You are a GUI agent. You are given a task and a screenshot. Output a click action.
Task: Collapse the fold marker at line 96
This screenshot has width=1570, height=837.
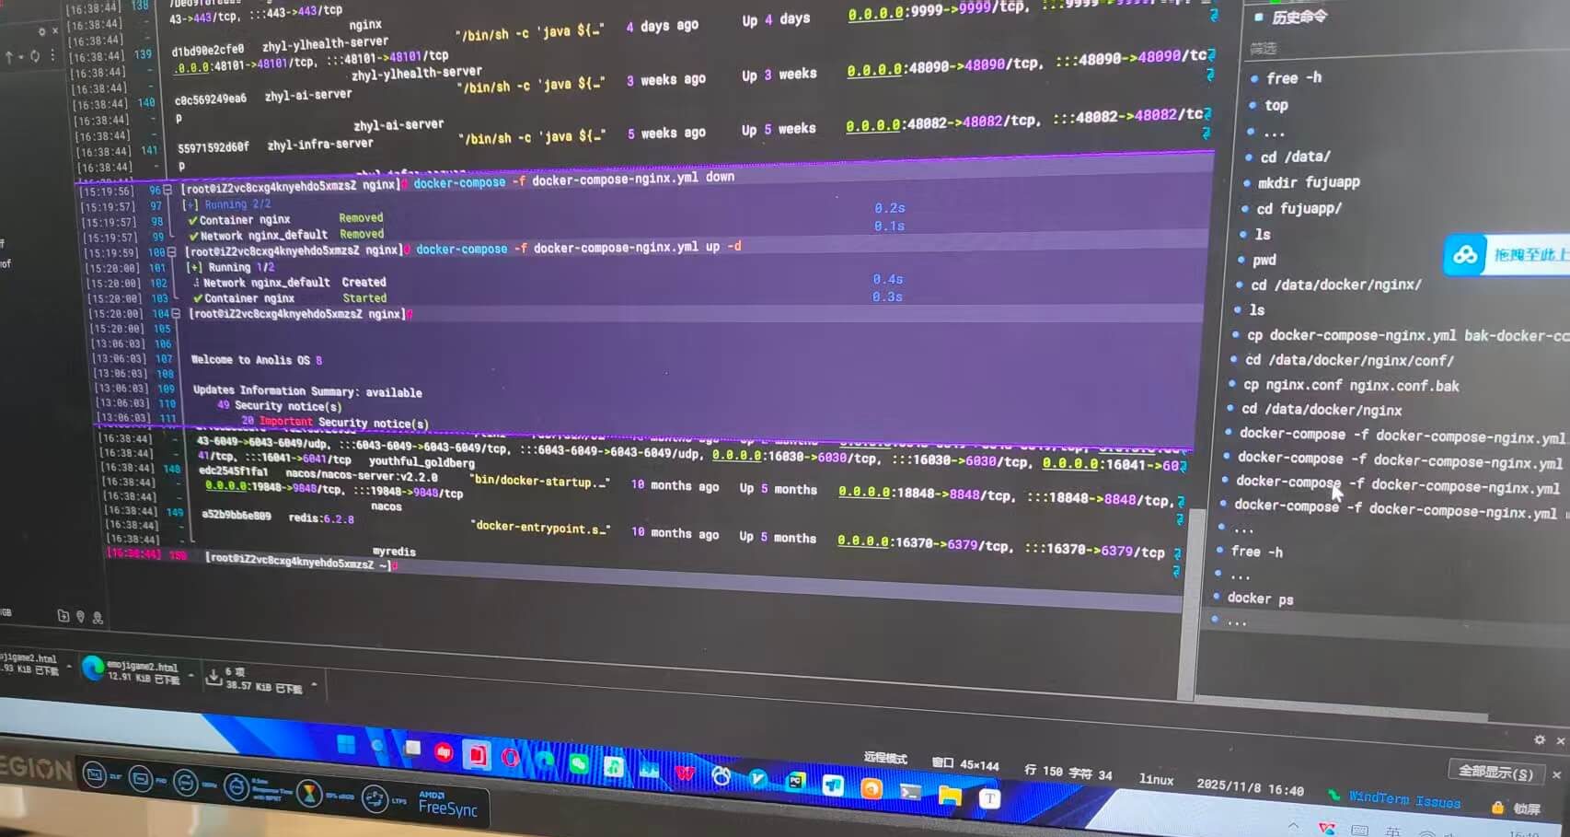[x=167, y=190]
